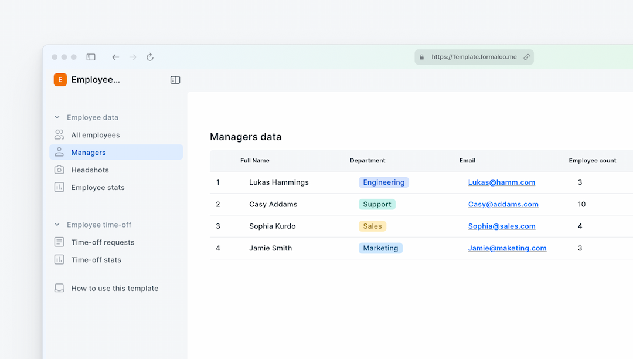Select the Employee stats bar chart icon

(x=59, y=187)
